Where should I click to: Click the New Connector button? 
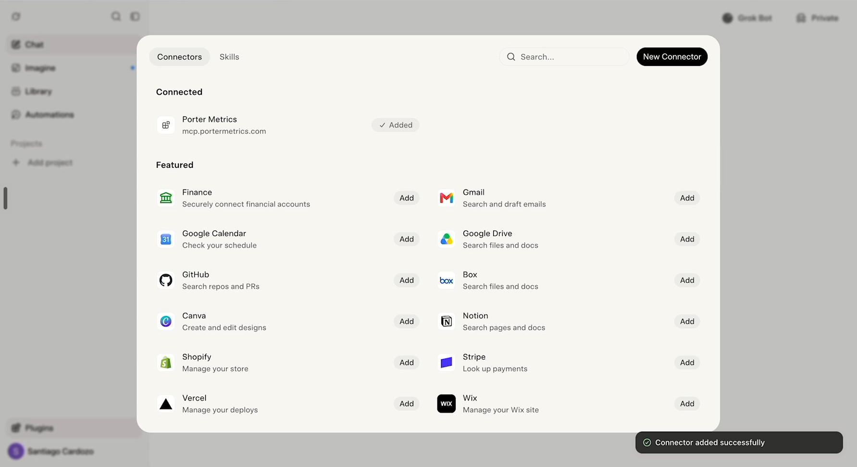point(672,57)
